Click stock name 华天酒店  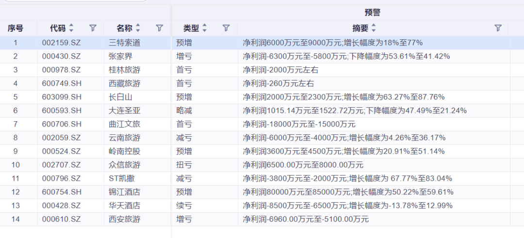point(124,206)
